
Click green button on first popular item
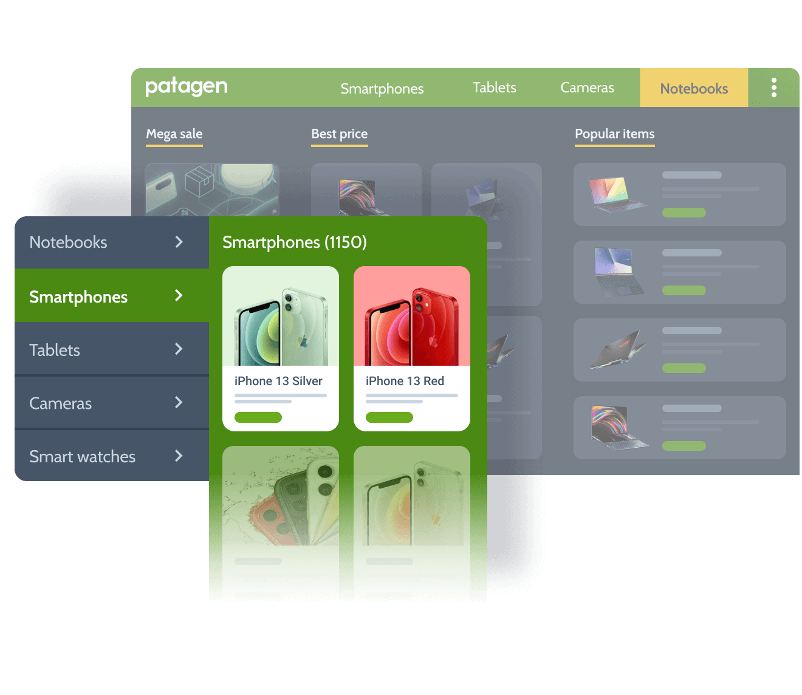[684, 213]
